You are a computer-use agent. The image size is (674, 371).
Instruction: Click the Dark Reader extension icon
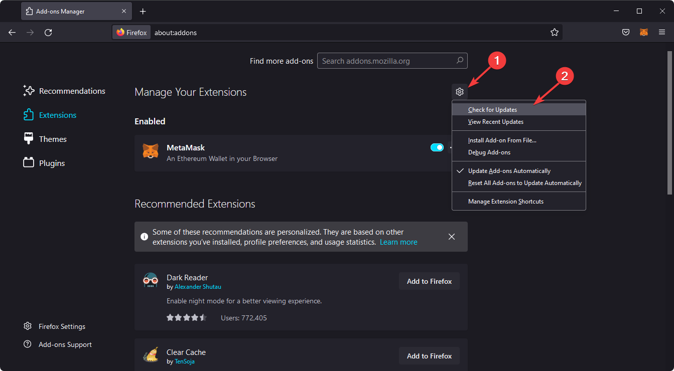click(x=151, y=280)
